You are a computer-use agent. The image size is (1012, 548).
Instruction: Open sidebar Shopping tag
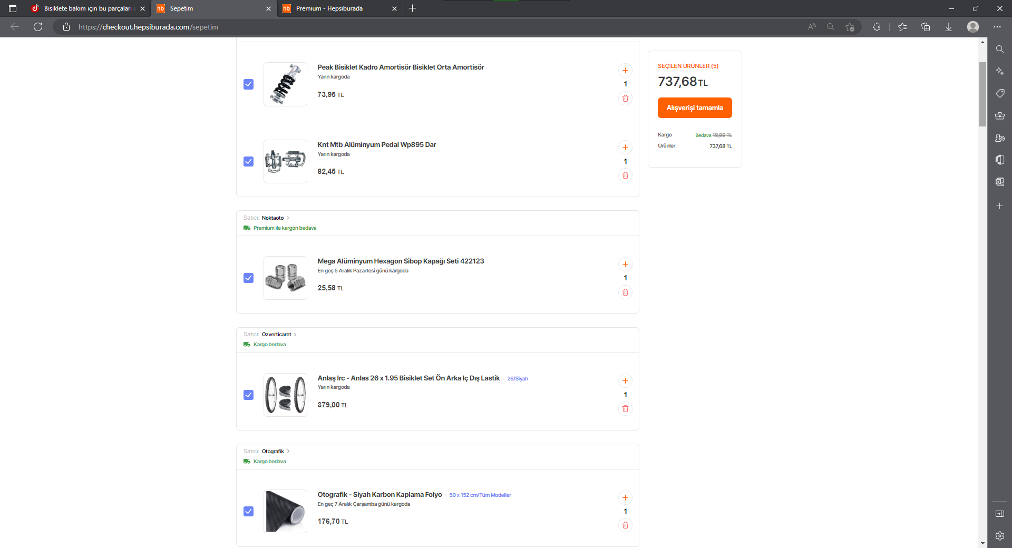click(x=1000, y=93)
